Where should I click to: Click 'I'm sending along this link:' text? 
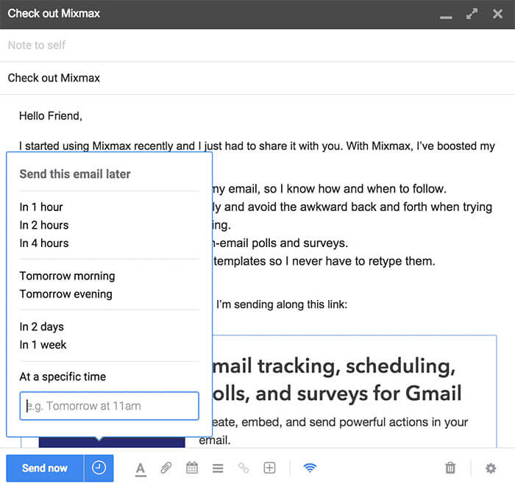point(282,304)
